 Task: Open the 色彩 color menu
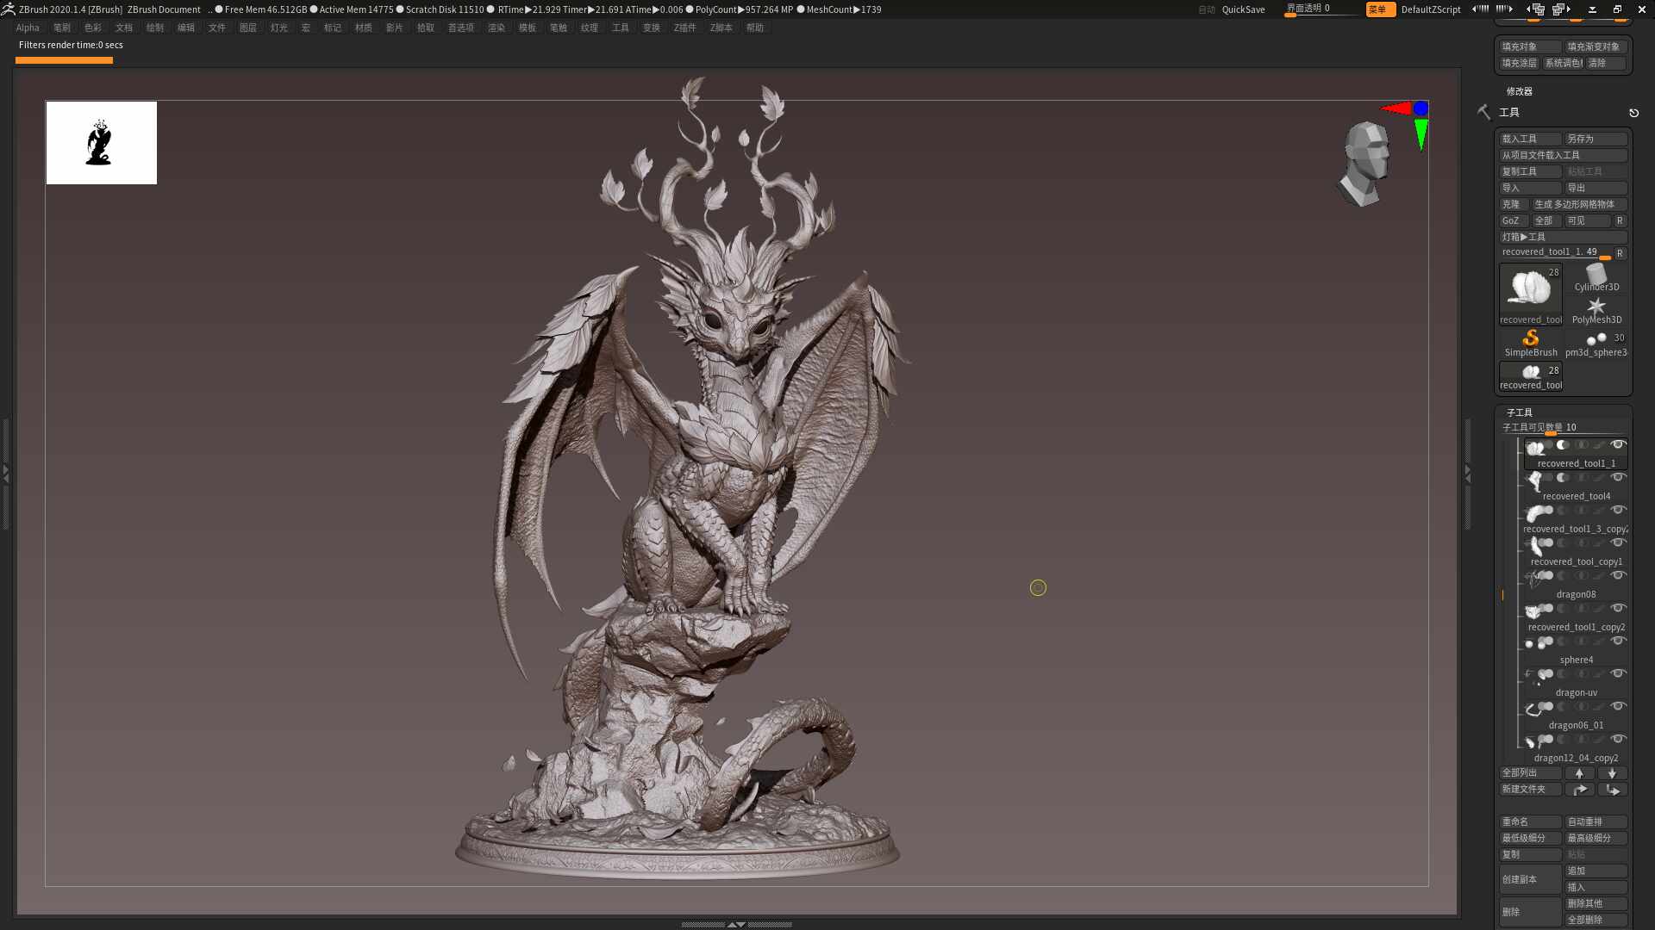point(93,28)
